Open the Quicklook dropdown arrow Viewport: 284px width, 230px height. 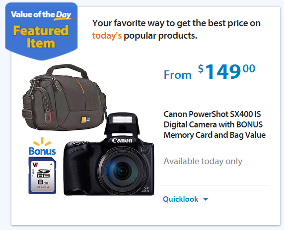(x=206, y=199)
